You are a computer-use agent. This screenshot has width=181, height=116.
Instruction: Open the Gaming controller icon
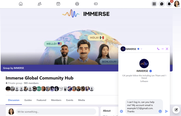click(96, 4)
